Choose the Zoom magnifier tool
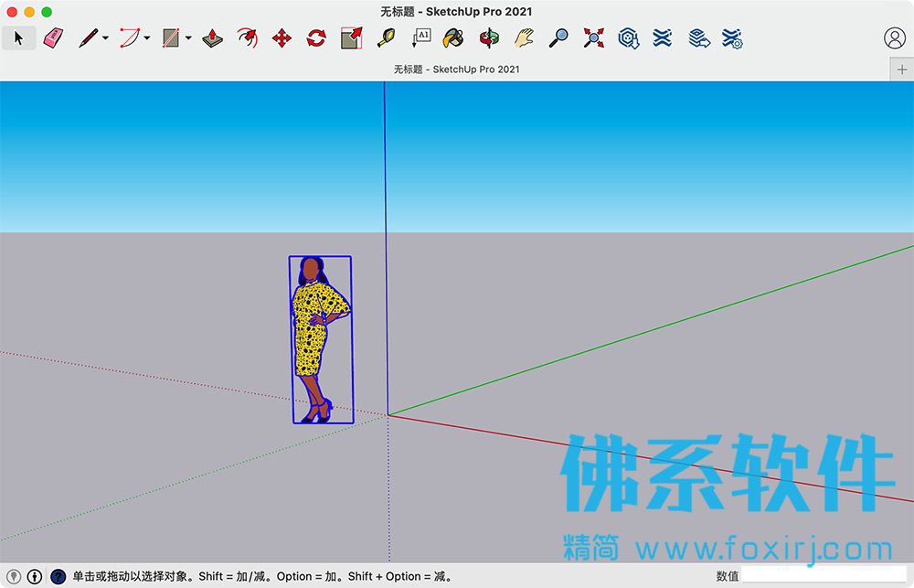The height and width of the screenshot is (588, 914). click(558, 38)
